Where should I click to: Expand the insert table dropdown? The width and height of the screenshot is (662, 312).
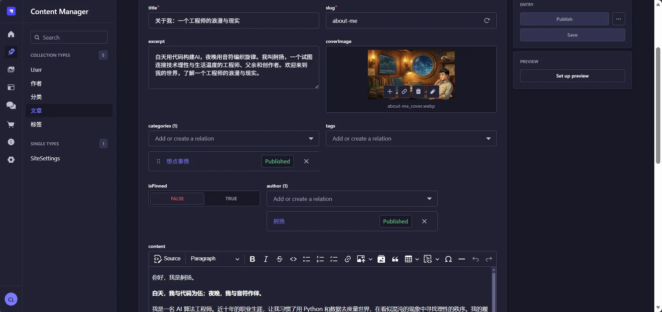417,259
